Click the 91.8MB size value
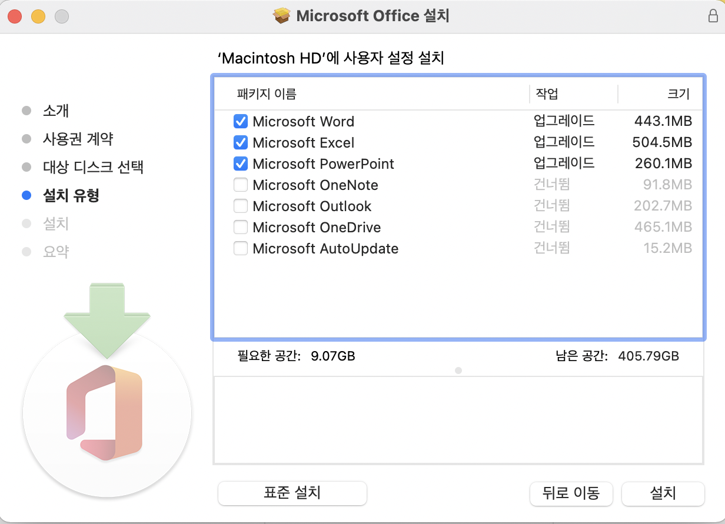Image resolution: width=725 pixels, height=524 pixels. [668, 185]
